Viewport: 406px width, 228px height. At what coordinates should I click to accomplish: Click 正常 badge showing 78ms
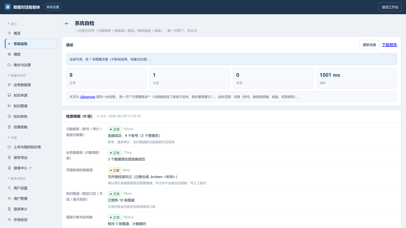point(115,194)
